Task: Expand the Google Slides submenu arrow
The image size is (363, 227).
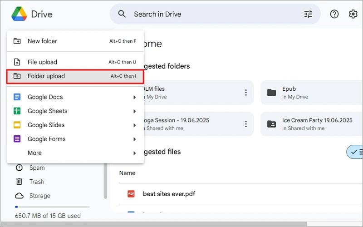Action: pos(134,125)
